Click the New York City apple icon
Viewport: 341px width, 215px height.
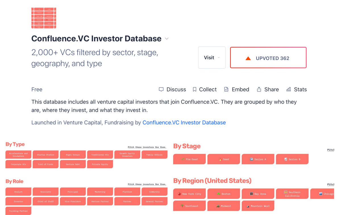(x=179, y=194)
